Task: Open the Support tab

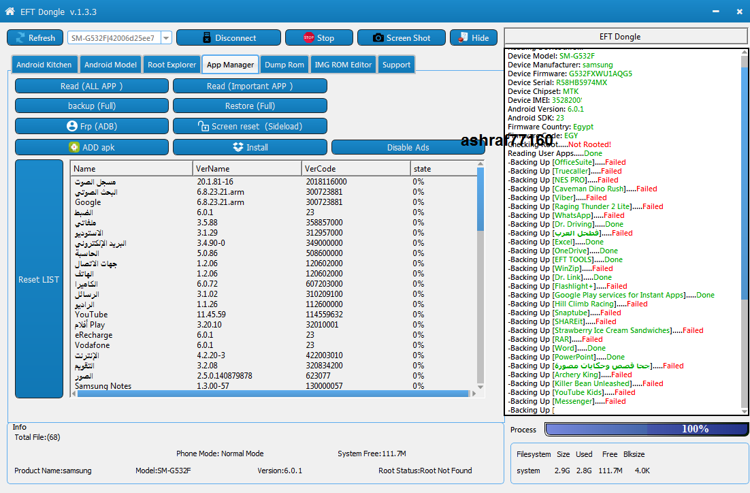Action: pos(396,65)
